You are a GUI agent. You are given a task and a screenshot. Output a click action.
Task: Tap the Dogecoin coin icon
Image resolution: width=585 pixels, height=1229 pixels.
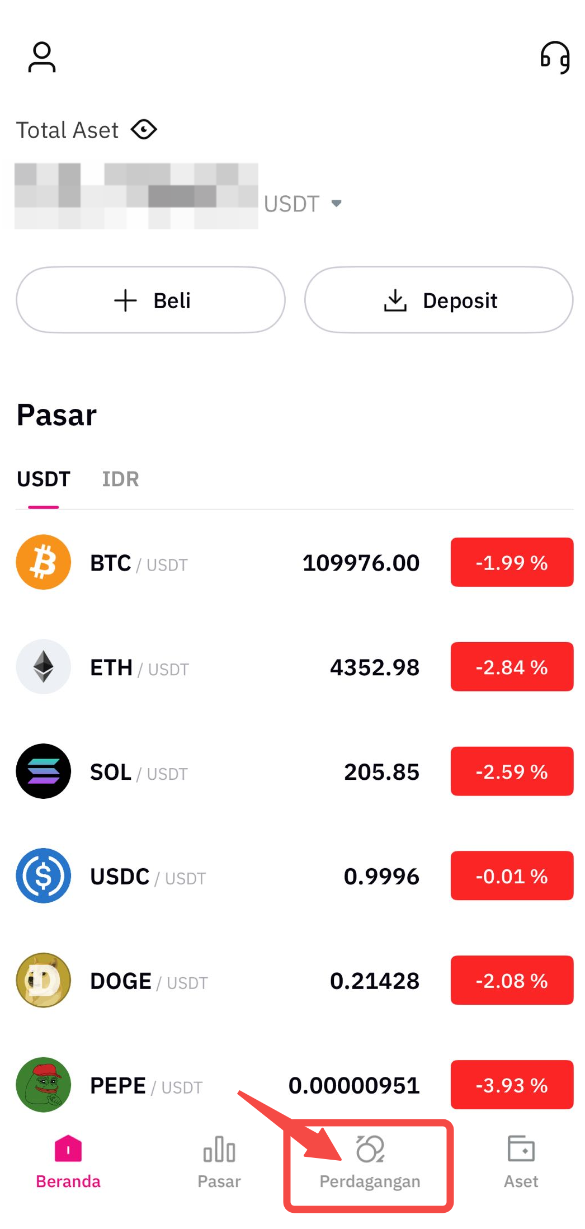(44, 981)
